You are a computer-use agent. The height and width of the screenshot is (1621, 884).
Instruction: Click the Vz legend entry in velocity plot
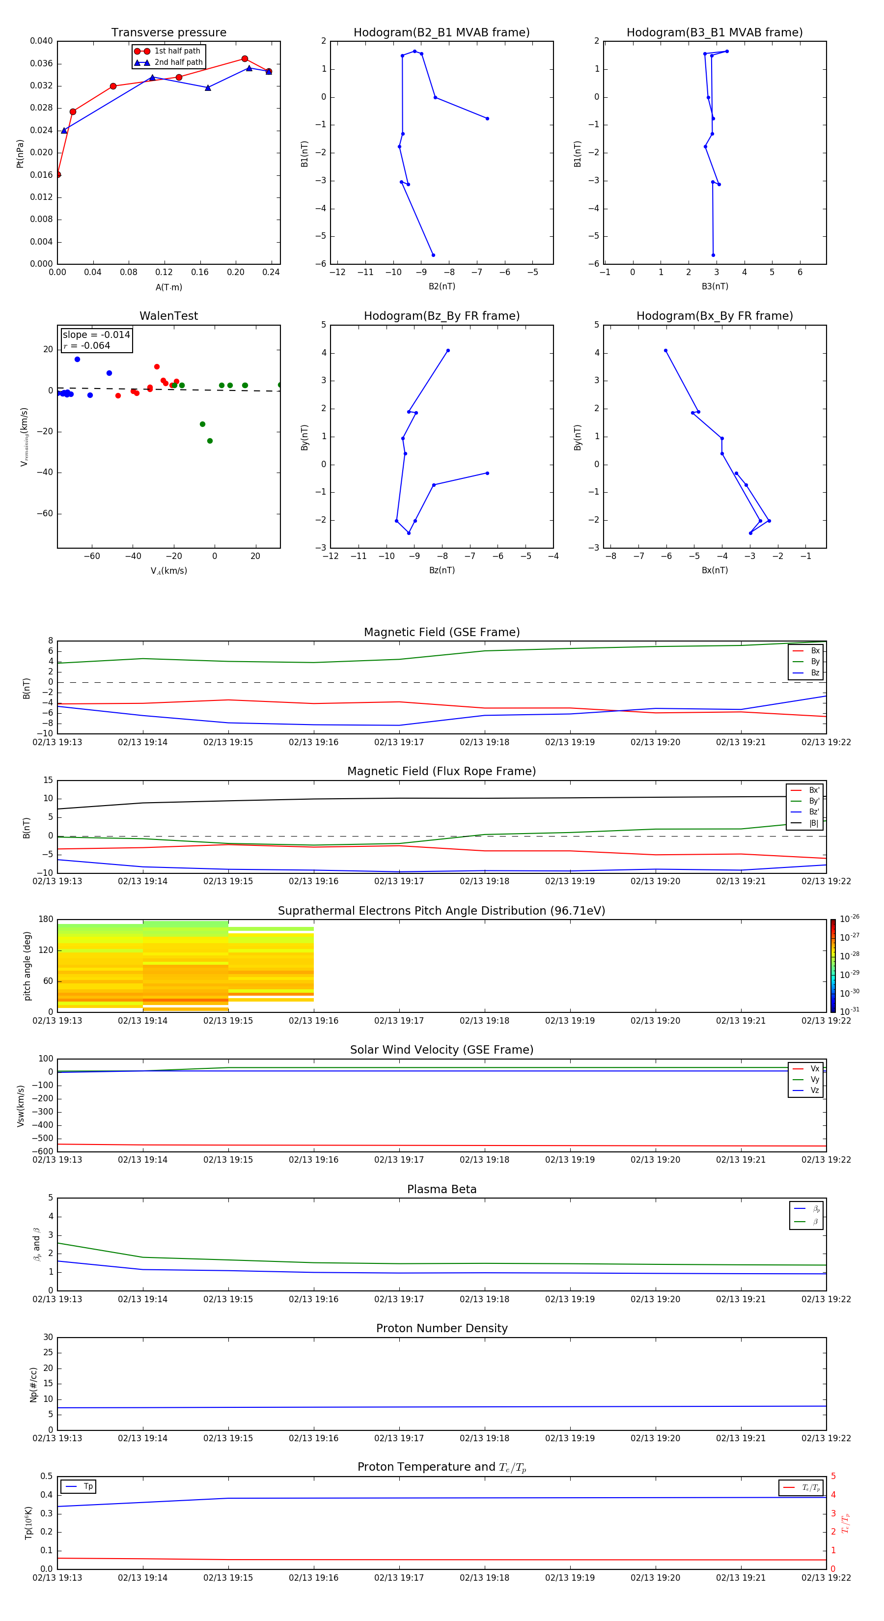(x=806, y=1090)
